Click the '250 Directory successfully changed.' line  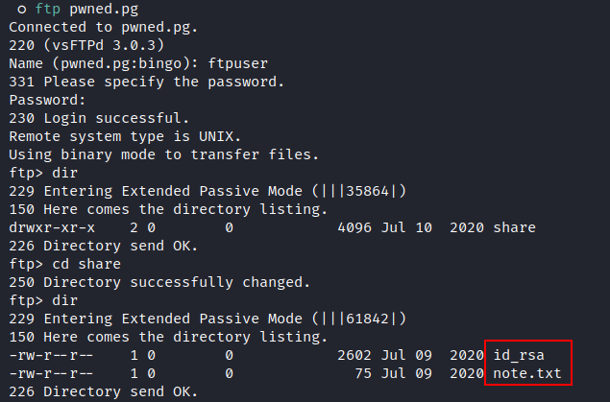[159, 282]
